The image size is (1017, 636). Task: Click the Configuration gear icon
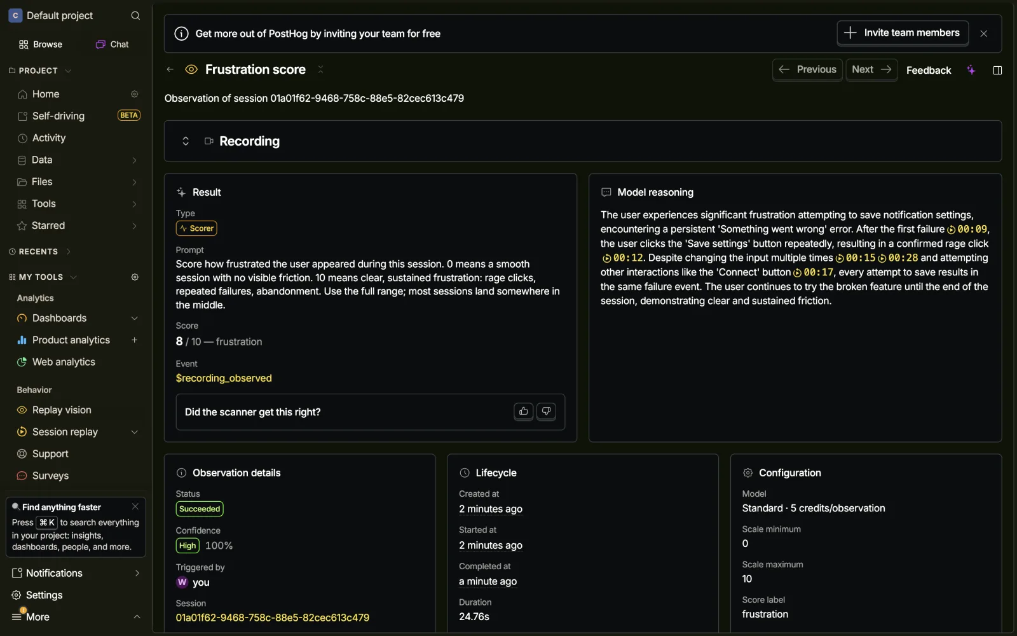[x=747, y=473]
